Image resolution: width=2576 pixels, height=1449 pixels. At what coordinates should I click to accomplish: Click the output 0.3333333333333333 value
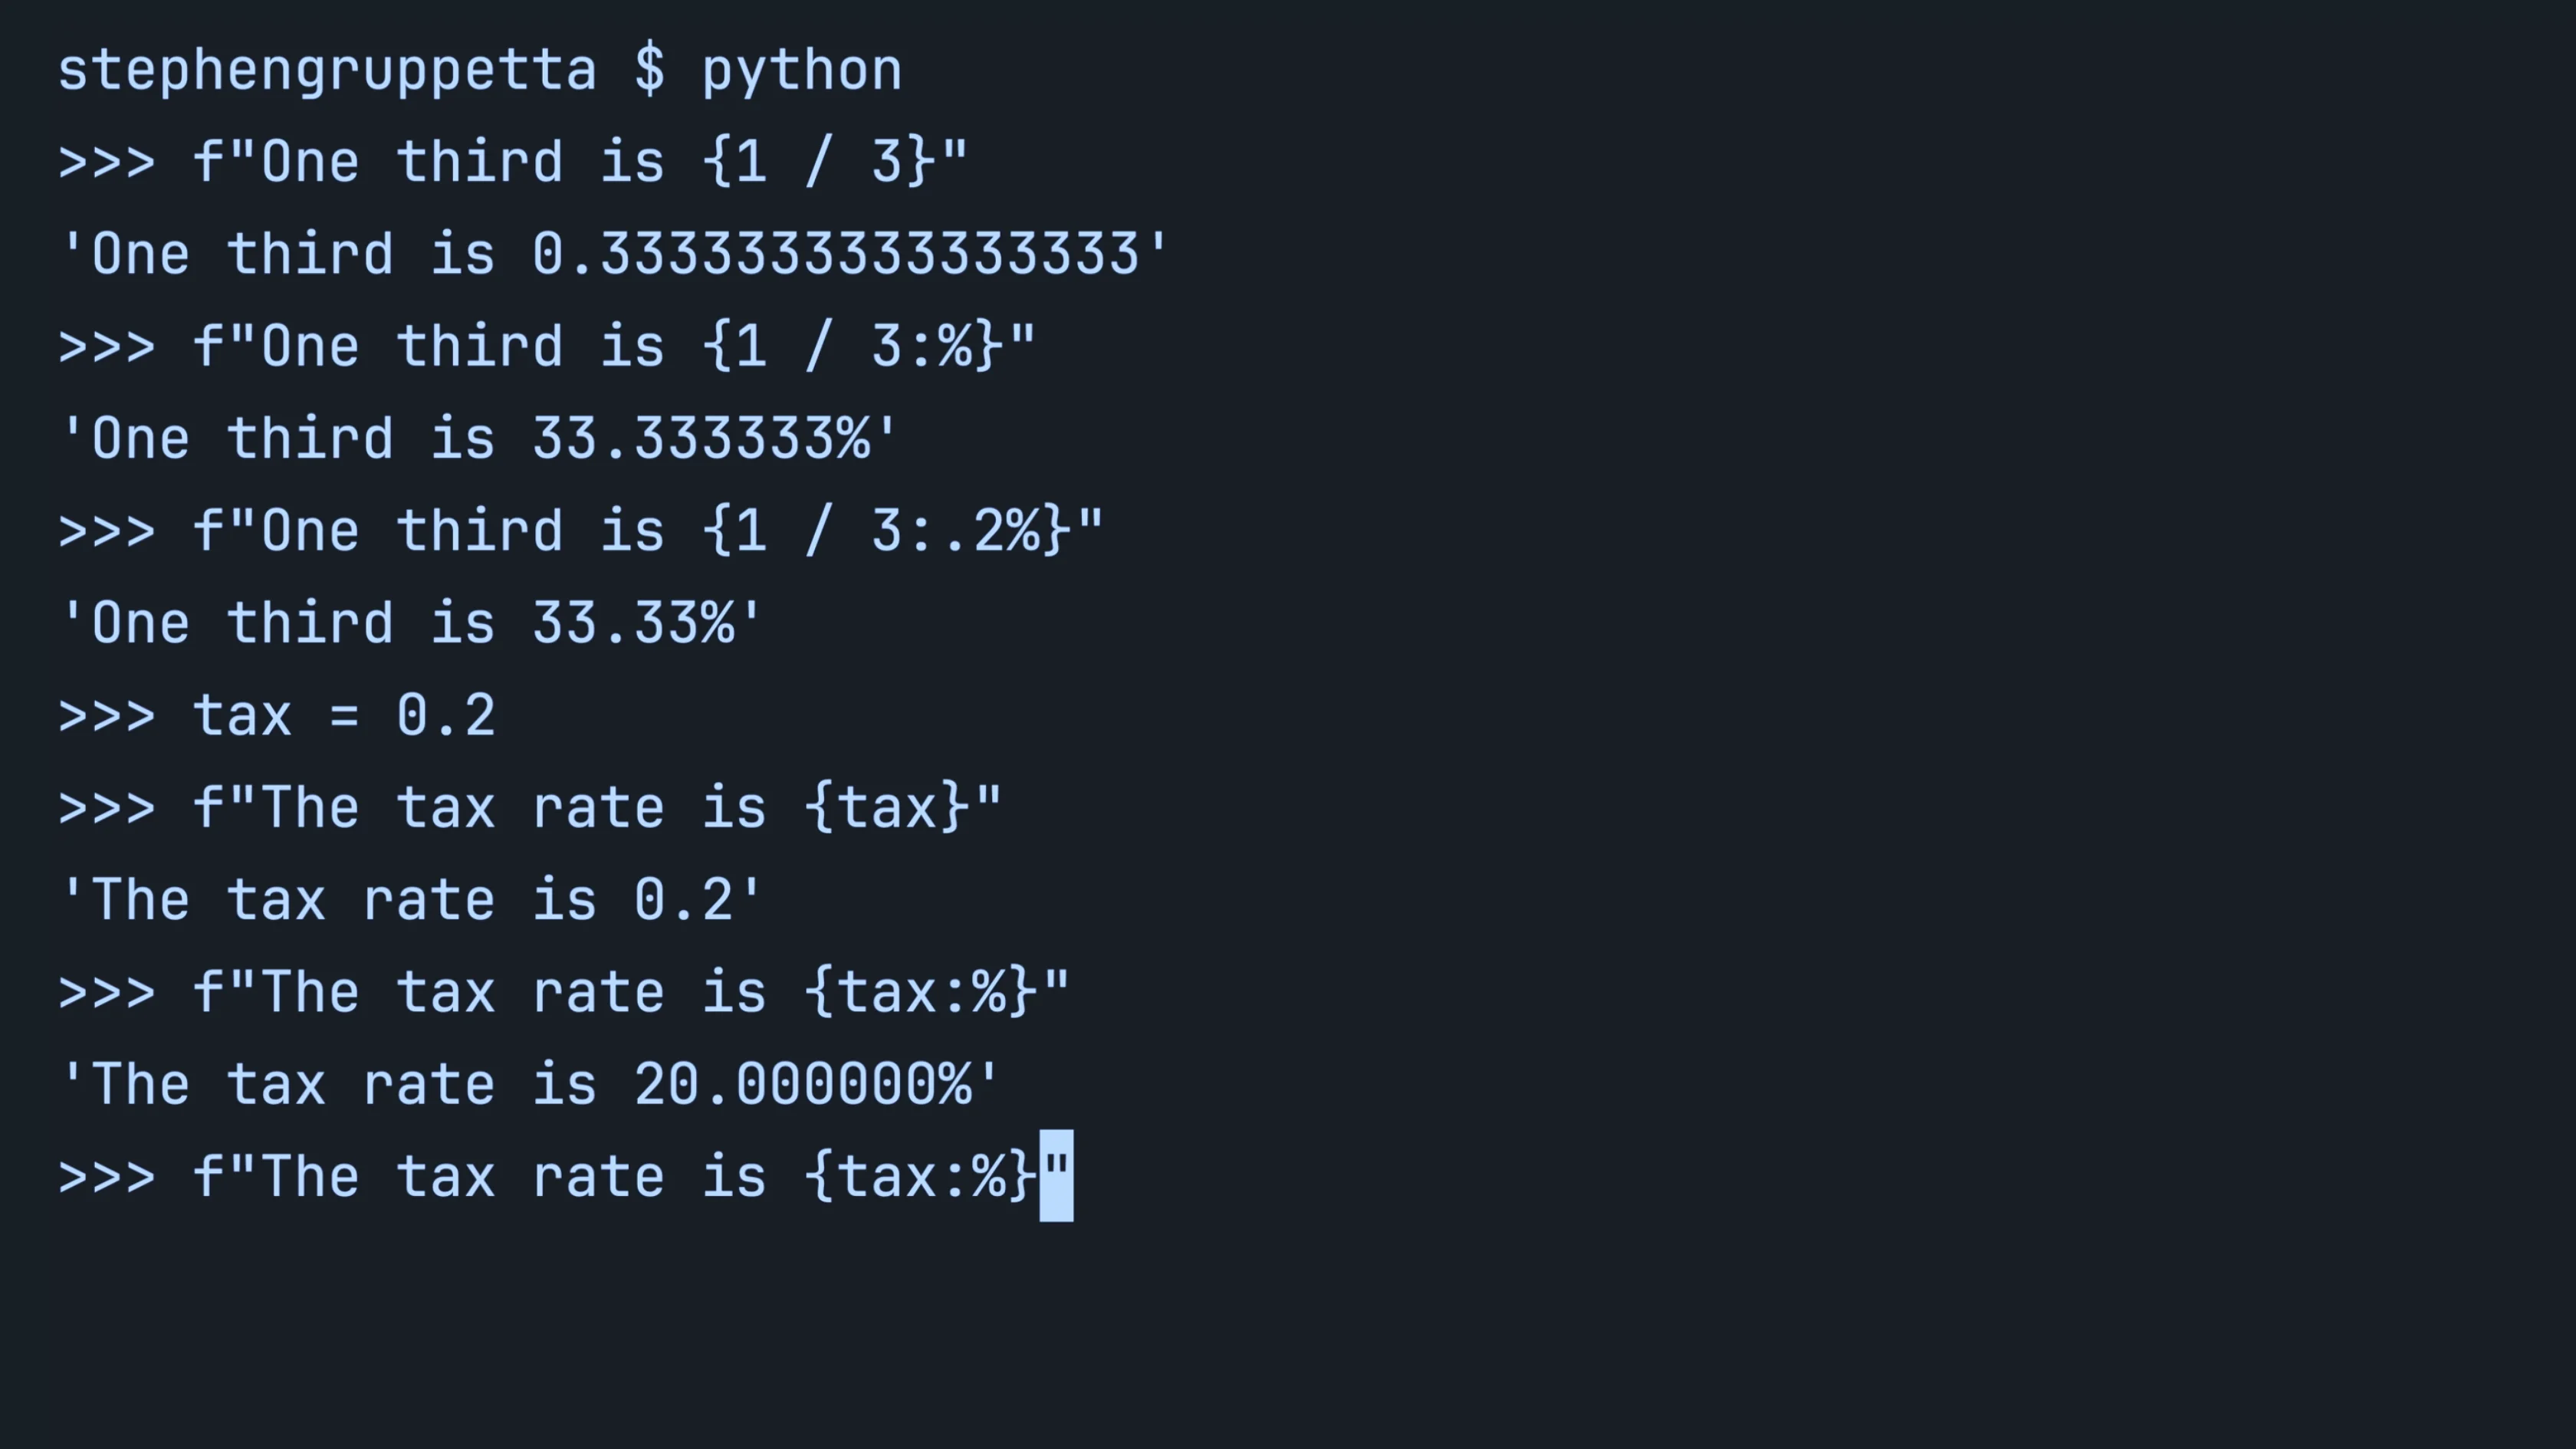pyautogui.click(x=836, y=254)
